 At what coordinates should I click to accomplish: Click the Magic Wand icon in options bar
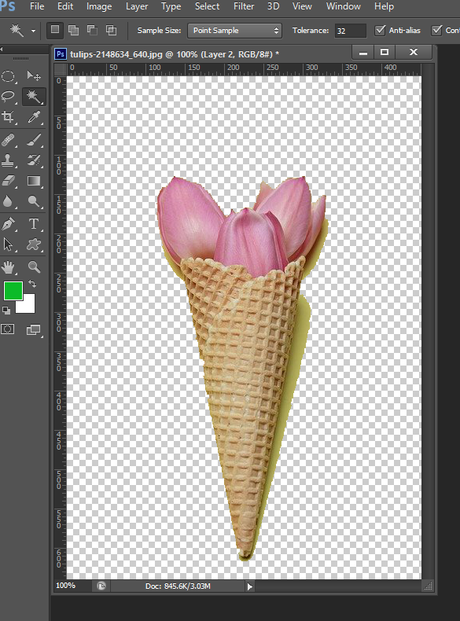pyautogui.click(x=17, y=30)
